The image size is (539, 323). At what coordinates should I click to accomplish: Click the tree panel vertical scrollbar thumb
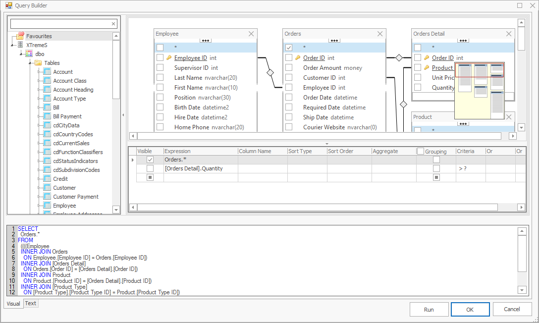(116, 69)
